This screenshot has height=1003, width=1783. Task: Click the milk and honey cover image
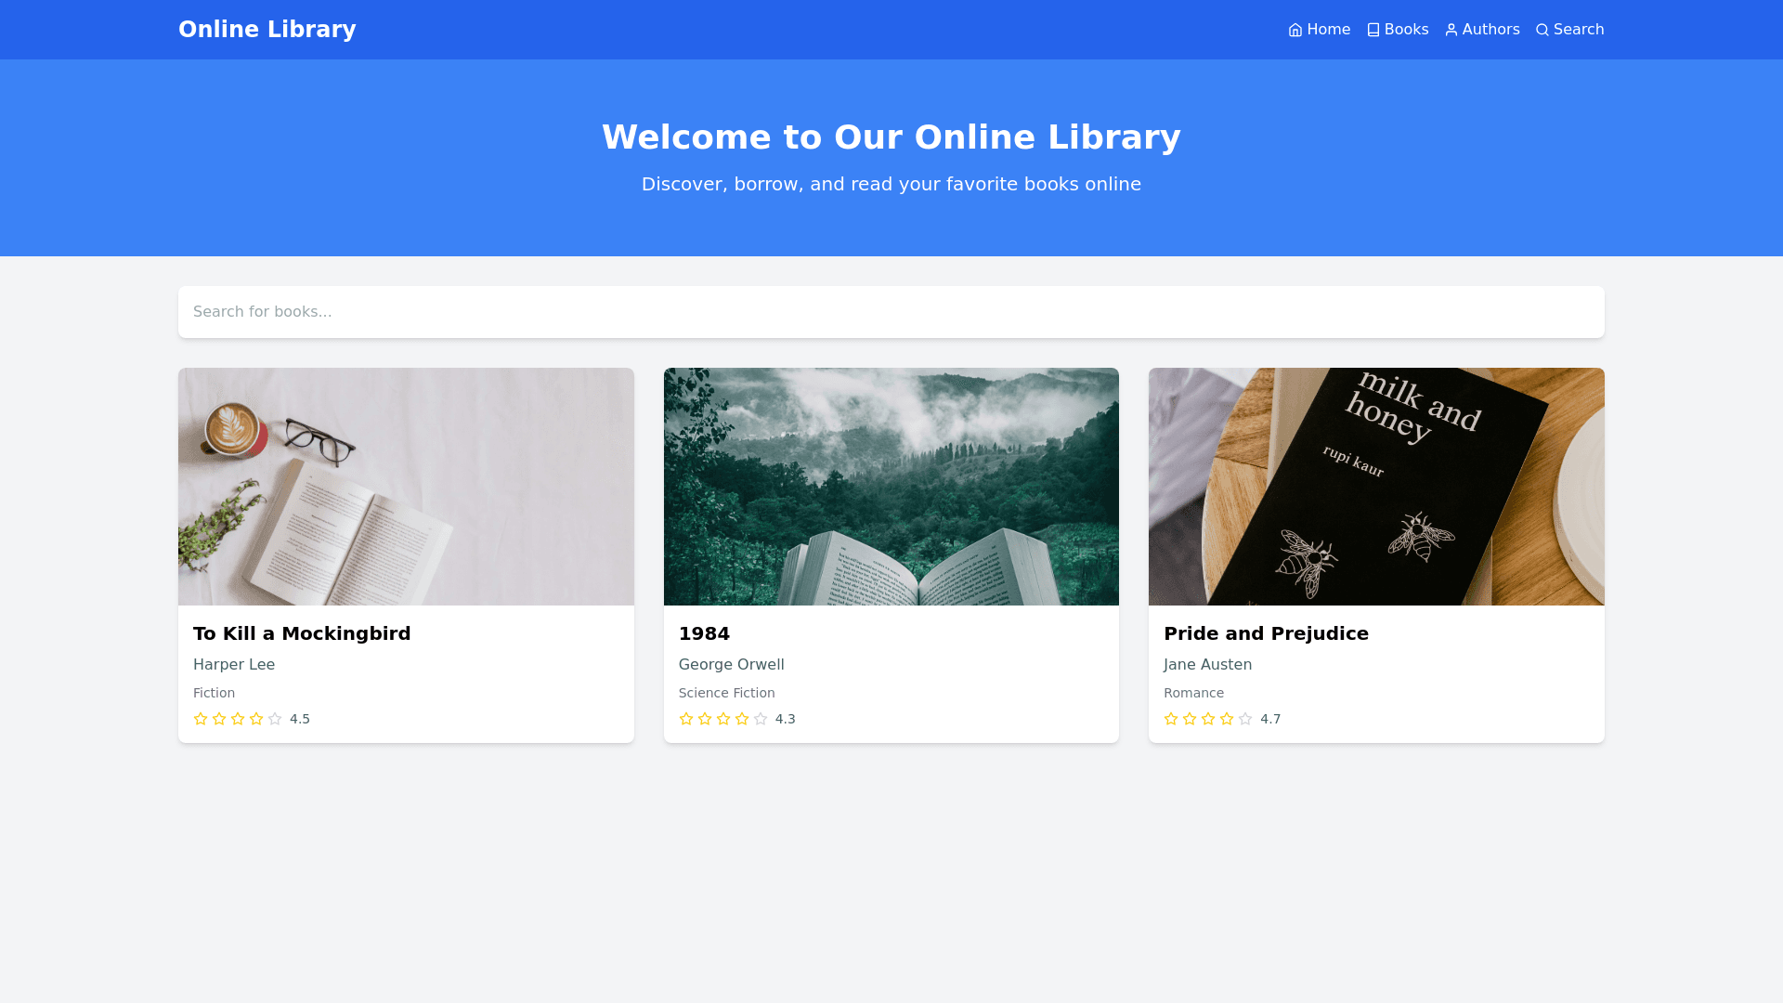tap(1376, 487)
